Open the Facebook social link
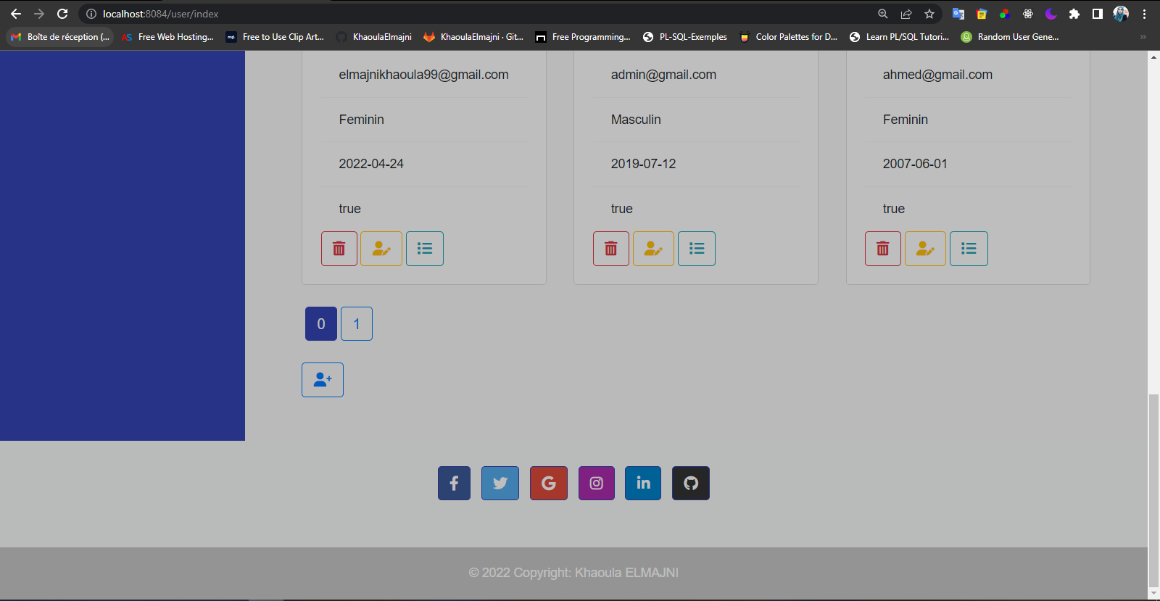The height and width of the screenshot is (601, 1160). pos(454,483)
